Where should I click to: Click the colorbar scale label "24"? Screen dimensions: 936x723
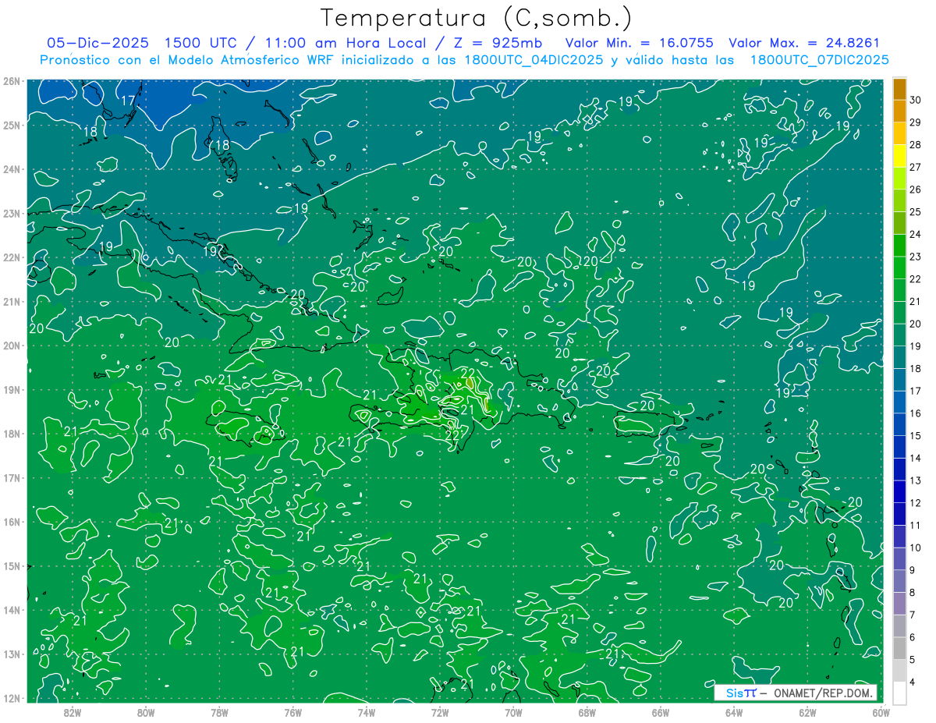[915, 234]
